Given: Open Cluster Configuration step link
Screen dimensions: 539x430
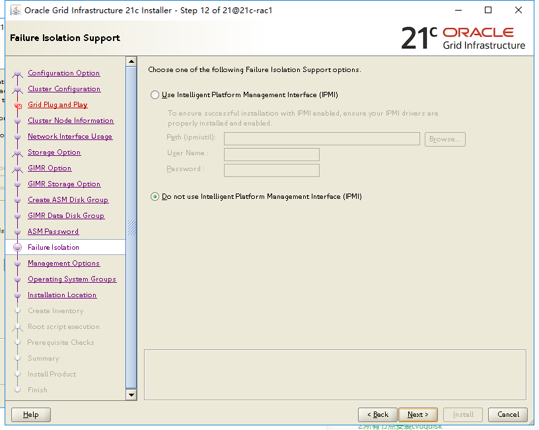Looking at the screenshot, I should pos(64,89).
